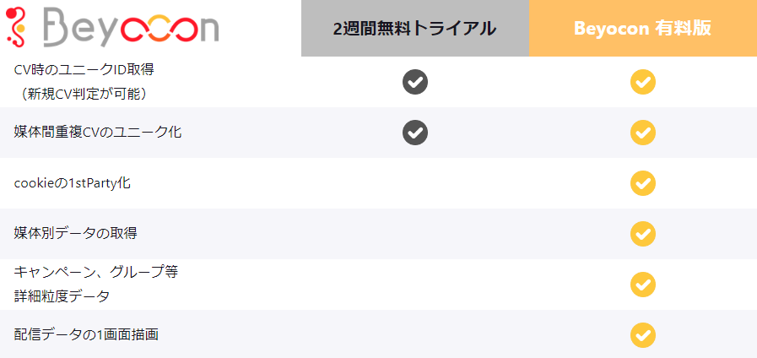
Task: Click orange checkmark for 配信データの1画面描画
Action: tap(643, 334)
